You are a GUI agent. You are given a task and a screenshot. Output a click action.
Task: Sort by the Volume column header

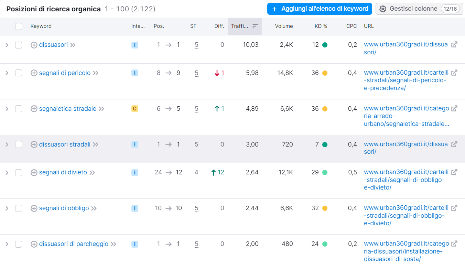[284, 26]
